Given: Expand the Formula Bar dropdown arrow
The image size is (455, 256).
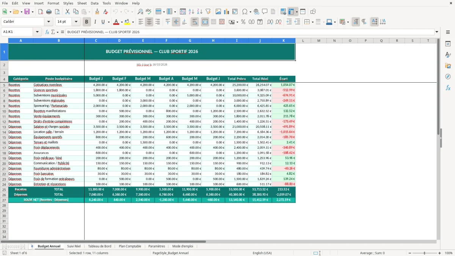Looking at the screenshot, I should (437, 32).
